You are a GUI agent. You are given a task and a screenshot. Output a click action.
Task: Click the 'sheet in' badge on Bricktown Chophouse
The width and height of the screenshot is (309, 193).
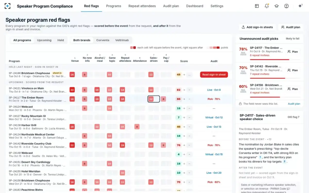(57, 73)
